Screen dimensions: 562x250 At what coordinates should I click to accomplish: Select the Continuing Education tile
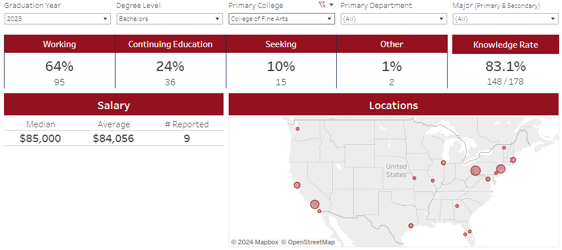coord(170,61)
